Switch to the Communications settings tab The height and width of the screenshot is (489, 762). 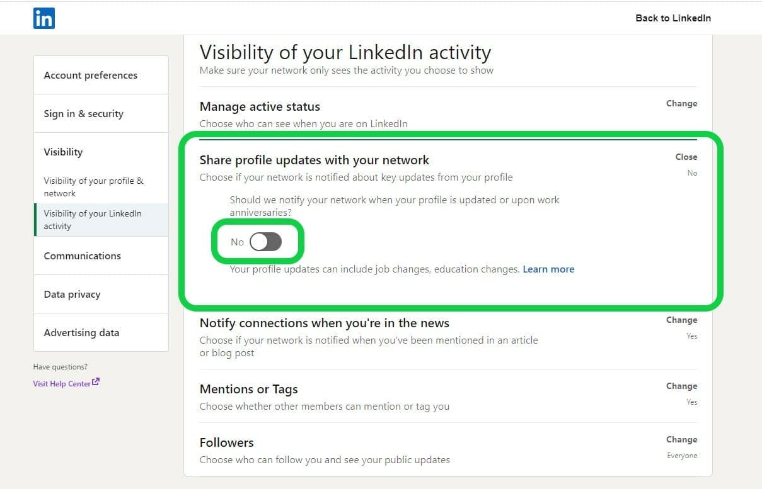tap(82, 256)
